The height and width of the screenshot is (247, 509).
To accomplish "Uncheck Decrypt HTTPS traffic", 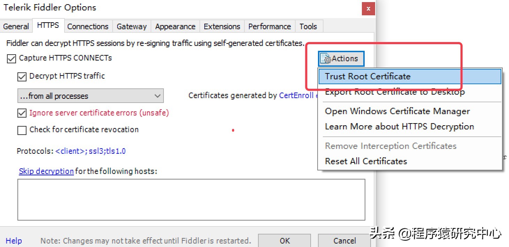I will (x=22, y=77).
